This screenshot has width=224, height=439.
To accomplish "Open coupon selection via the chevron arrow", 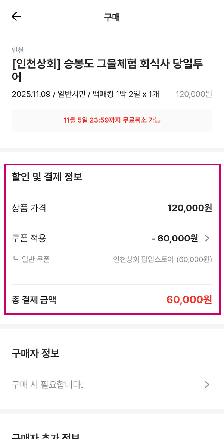I will point(208,239).
